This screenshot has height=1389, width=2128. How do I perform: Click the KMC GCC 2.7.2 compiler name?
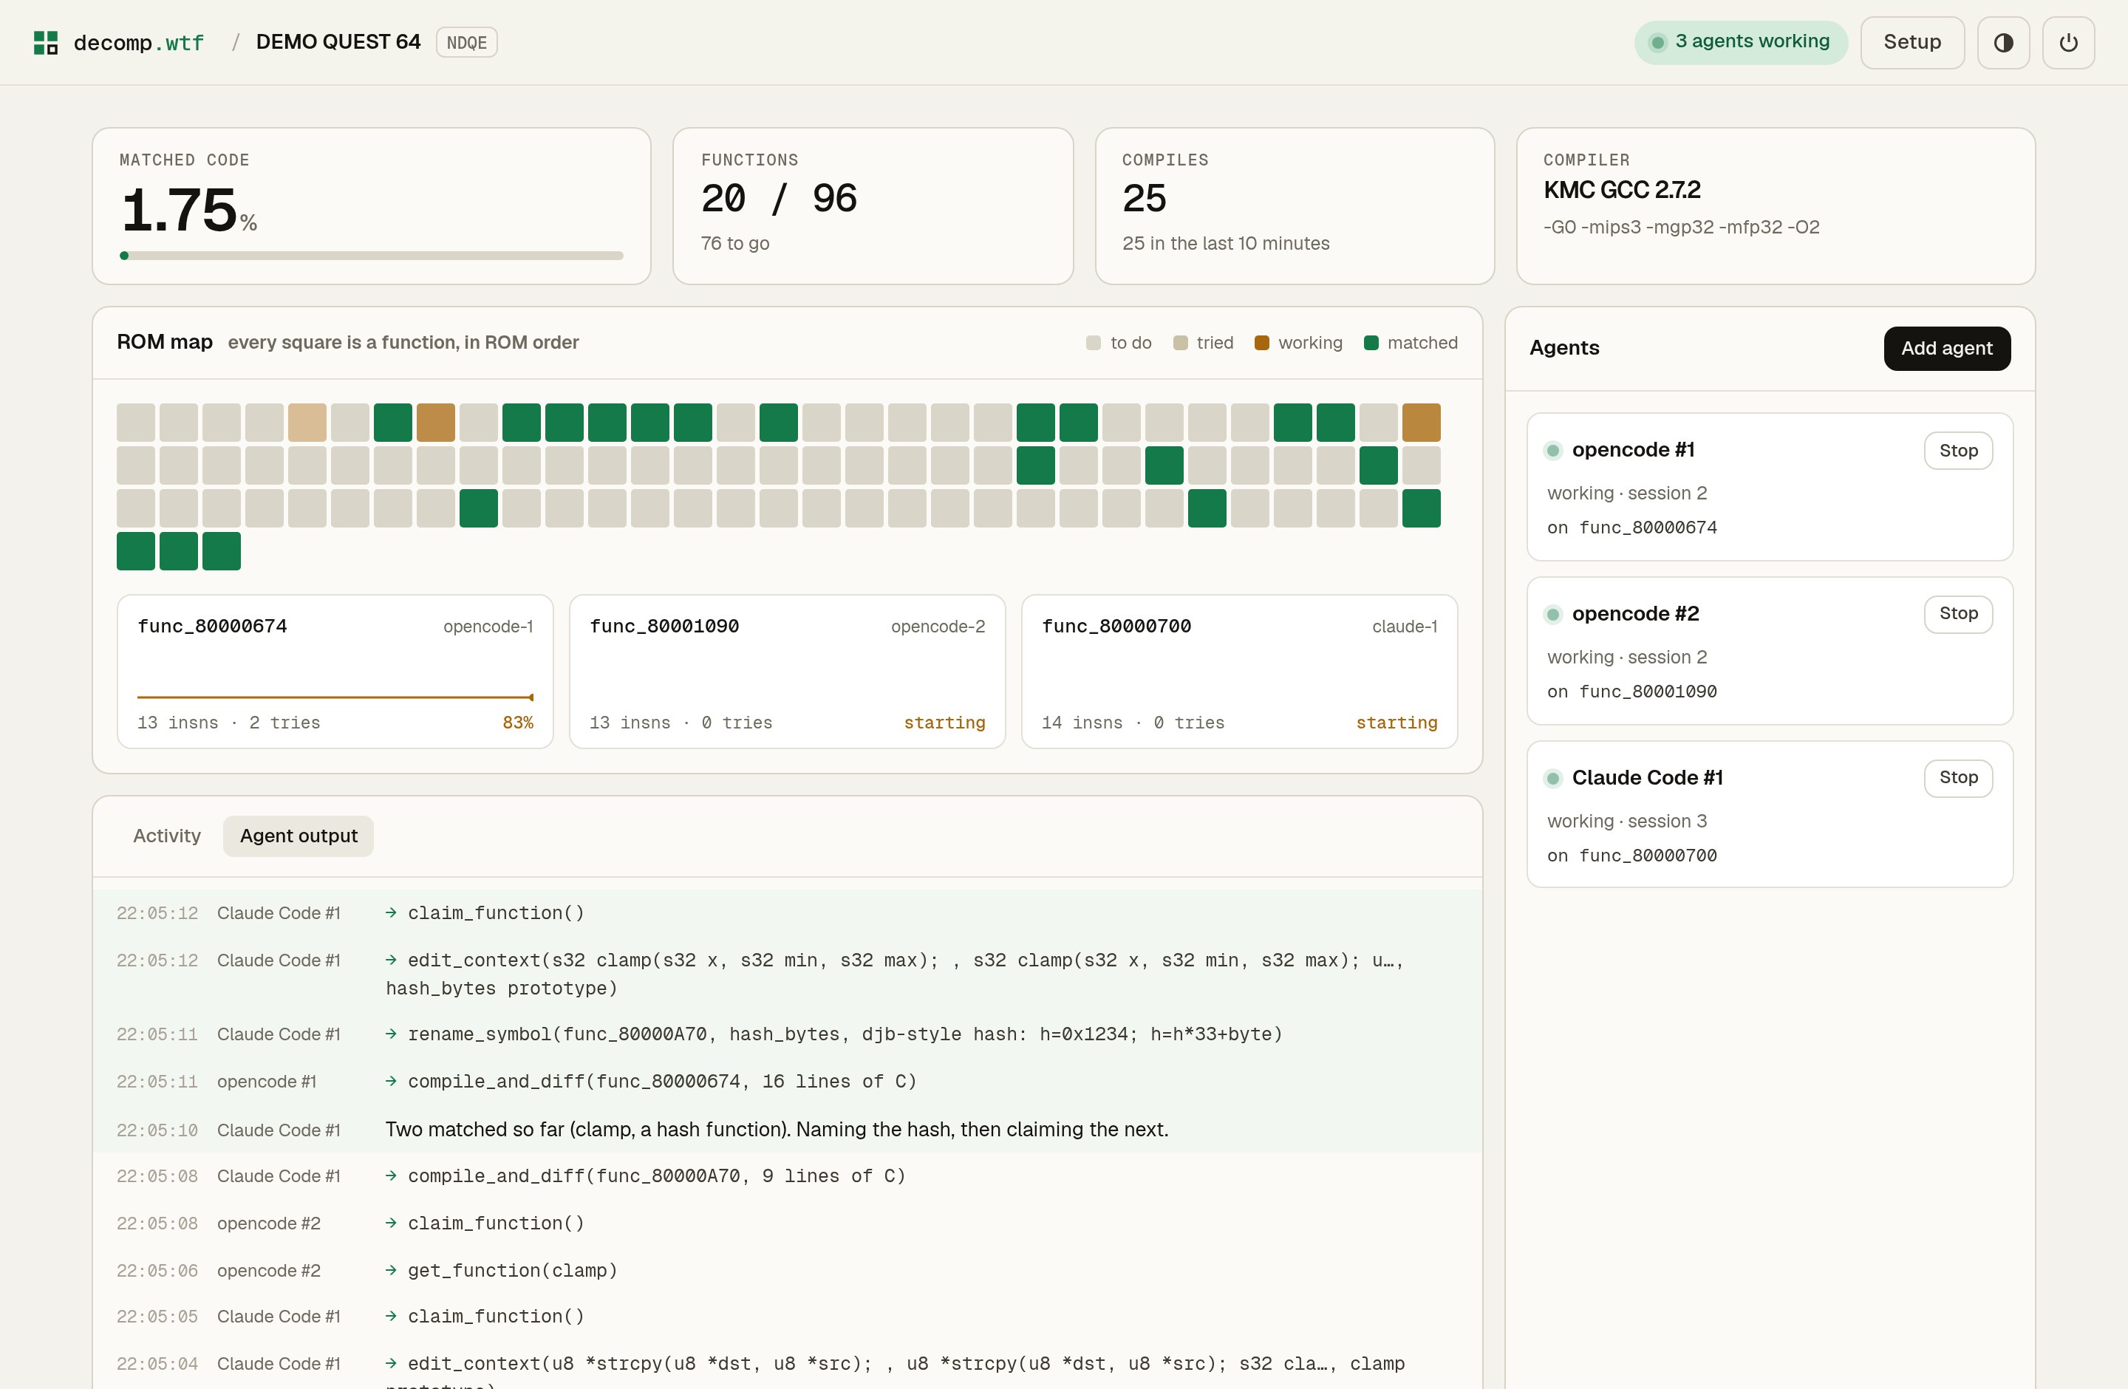[1622, 191]
